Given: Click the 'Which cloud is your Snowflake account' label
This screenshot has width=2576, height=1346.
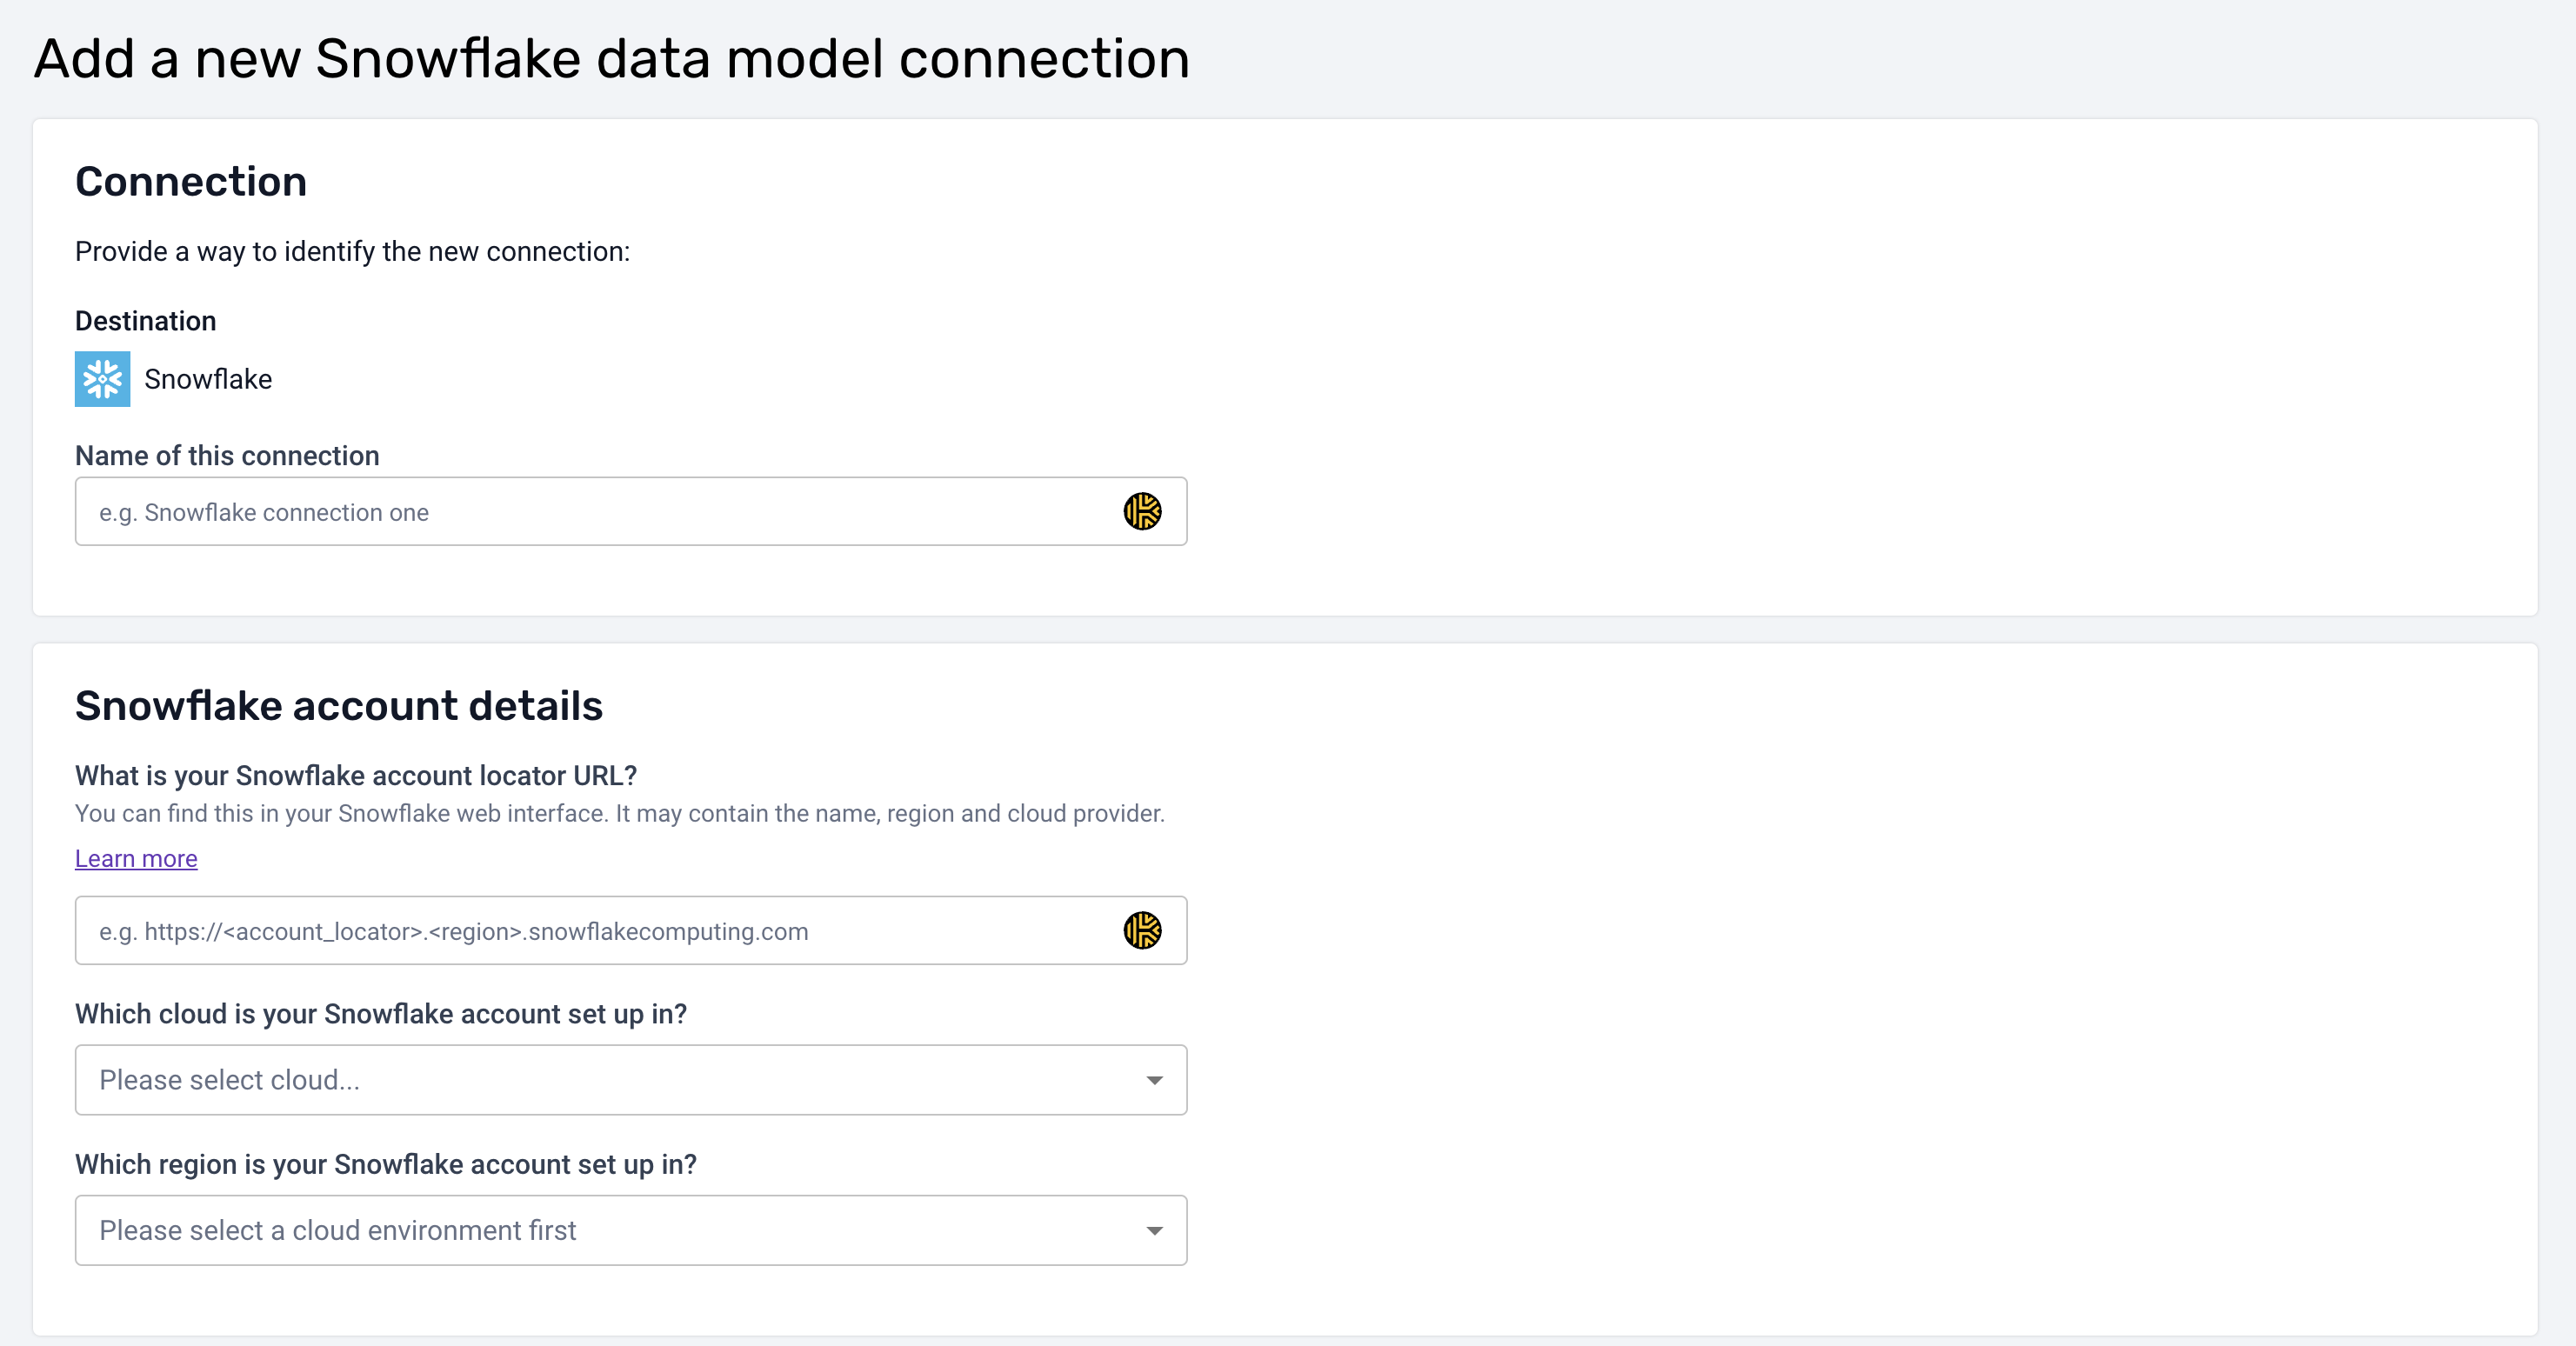Looking at the screenshot, I should pos(381,1014).
